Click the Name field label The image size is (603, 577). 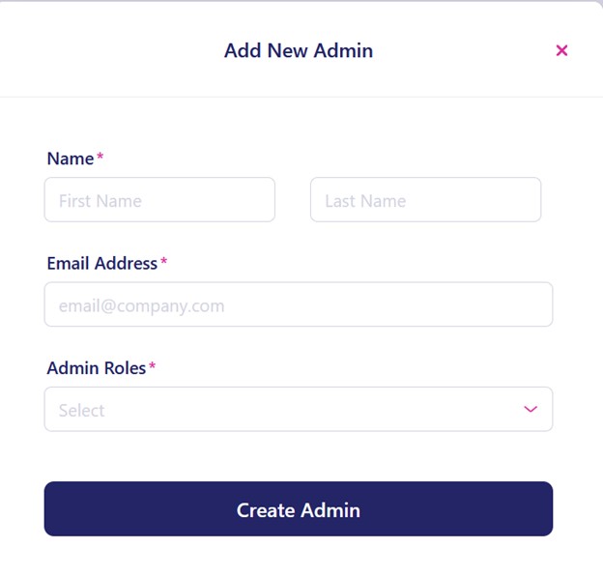point(71,159)
